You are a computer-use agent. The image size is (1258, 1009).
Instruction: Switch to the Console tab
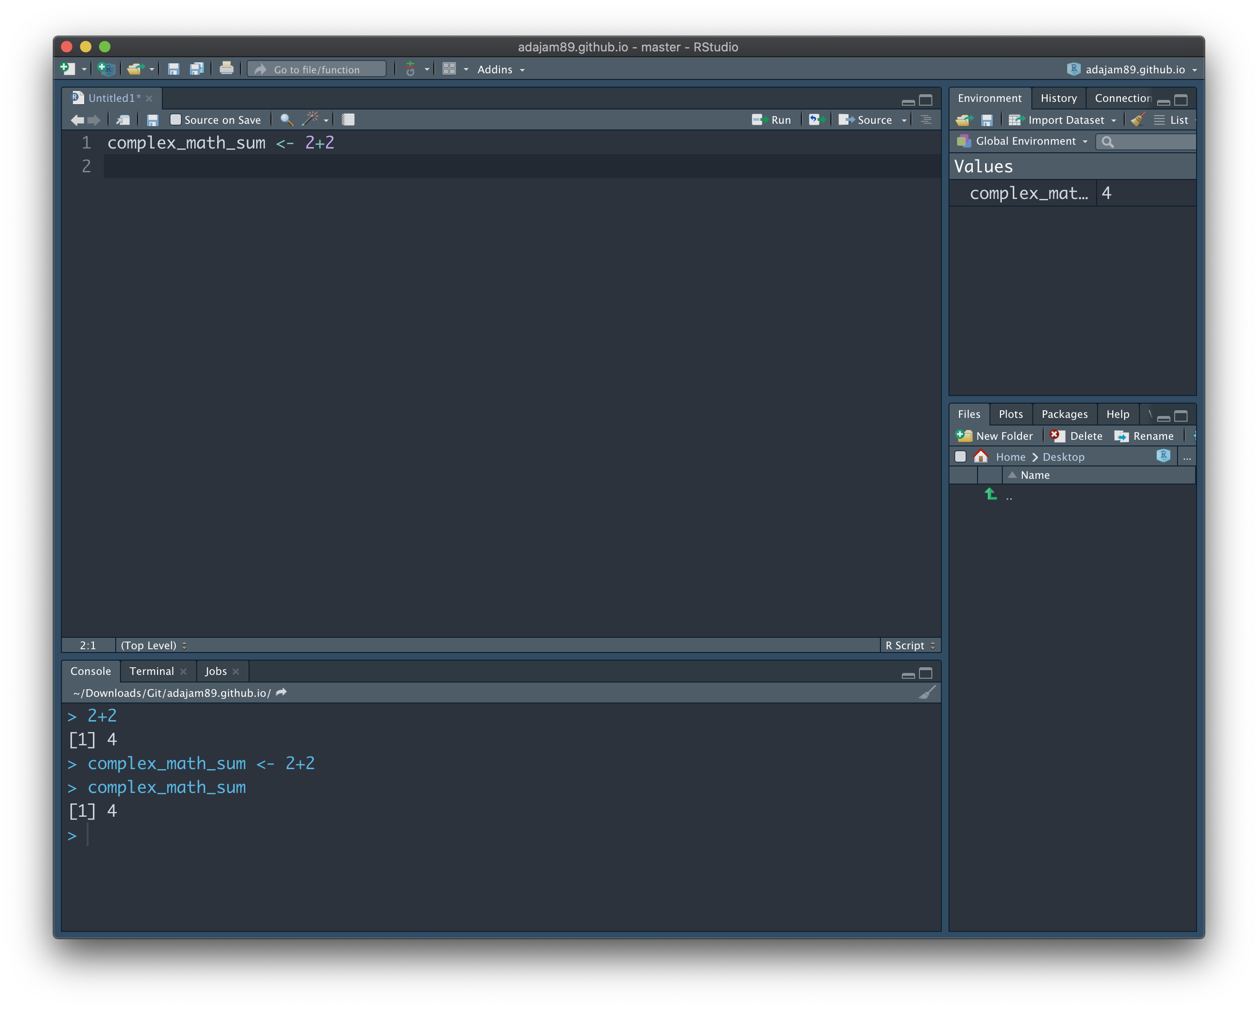[x=90, y=671]
